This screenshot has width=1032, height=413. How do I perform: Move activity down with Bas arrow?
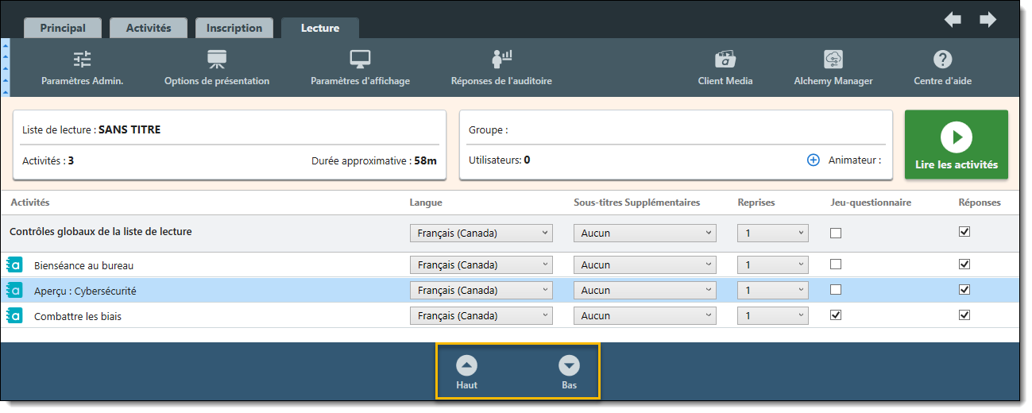coord(569,366)
